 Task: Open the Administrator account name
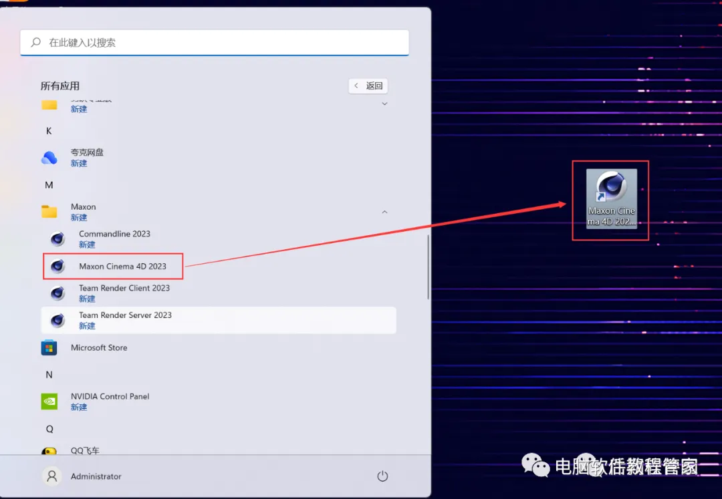96,476
